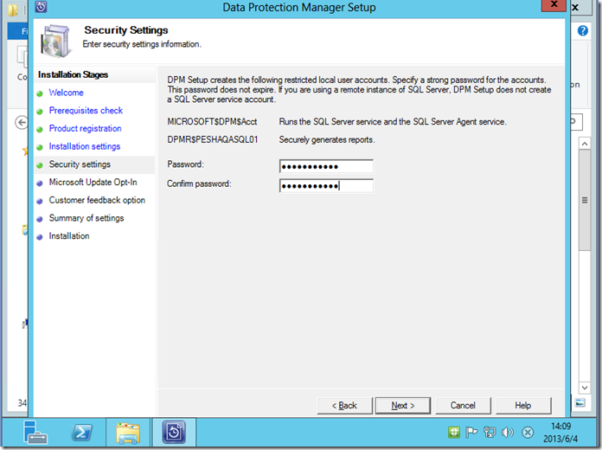
Task: Close the background window
Action: pos(575,7)
